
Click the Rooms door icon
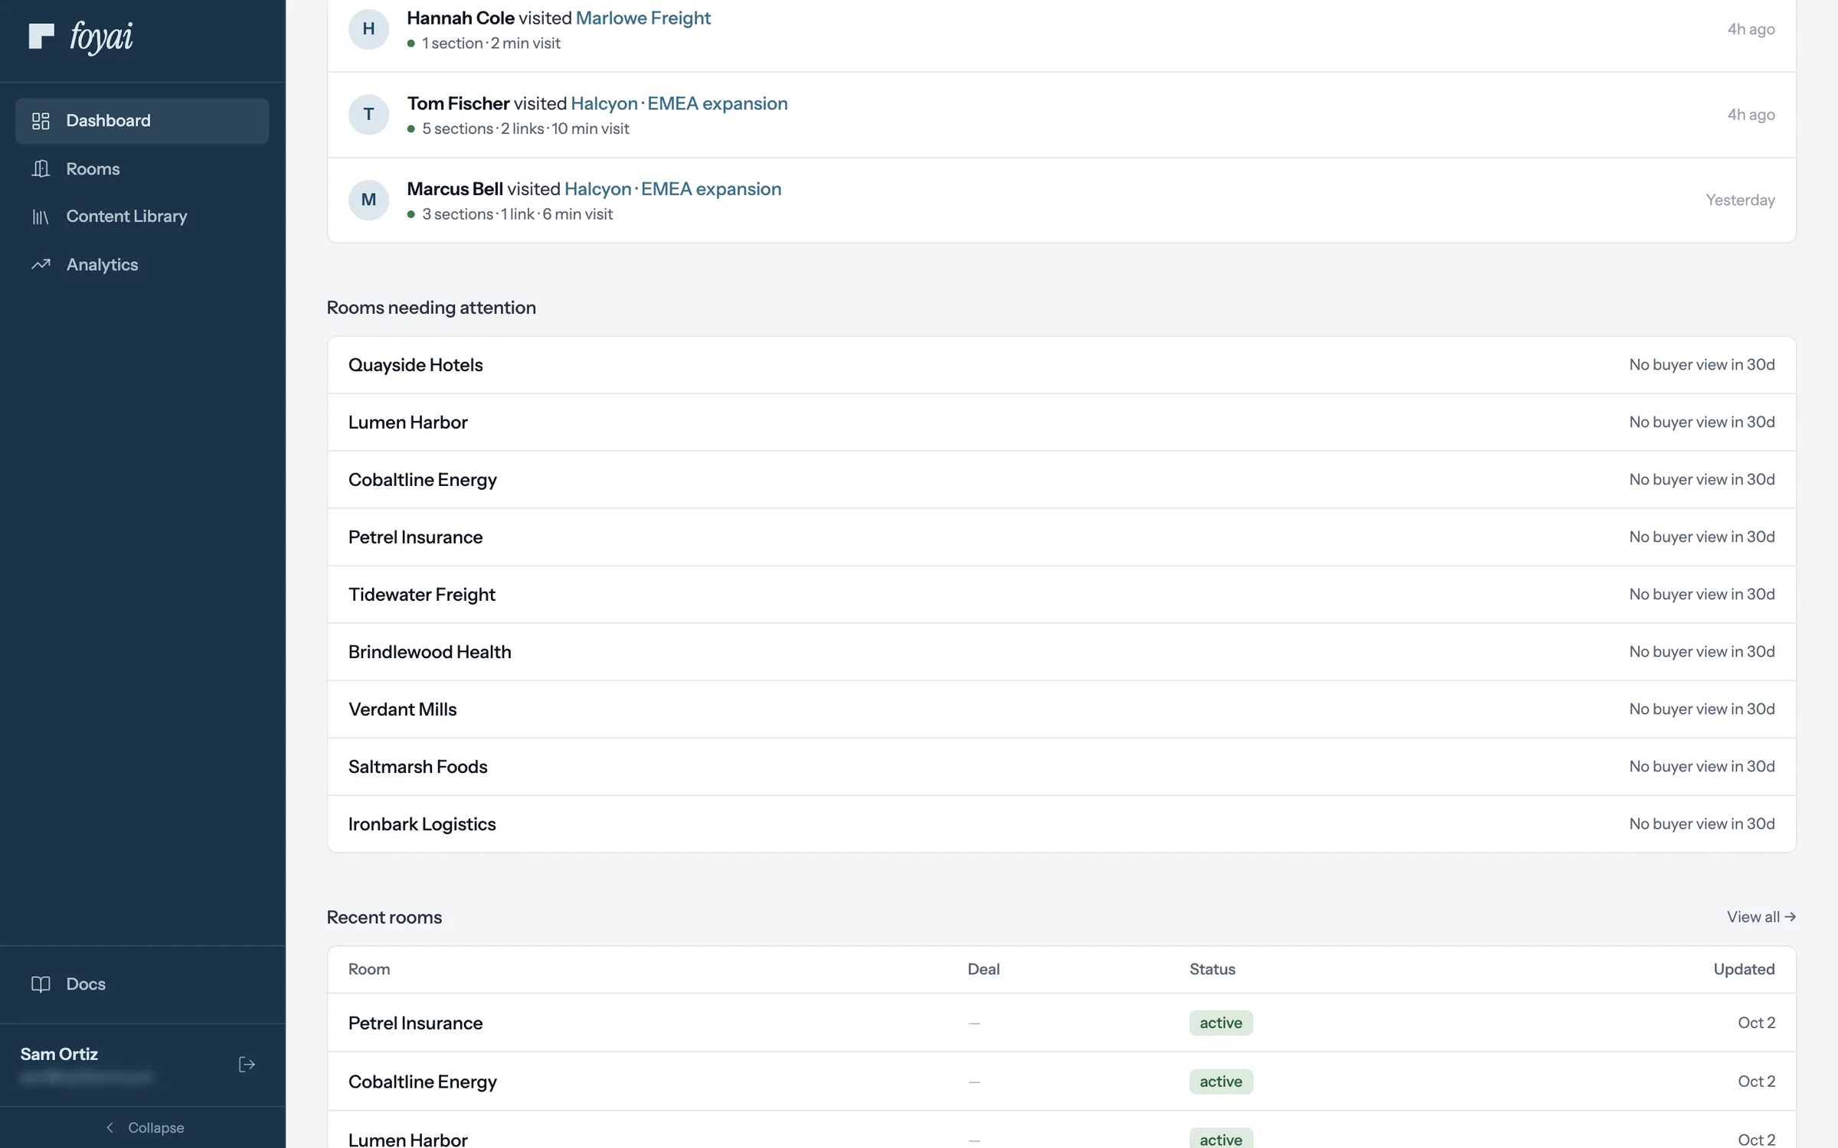(41, 168)
